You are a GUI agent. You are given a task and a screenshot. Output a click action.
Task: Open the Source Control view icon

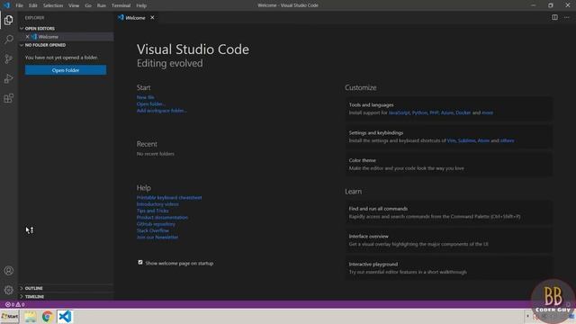(9, 58)
